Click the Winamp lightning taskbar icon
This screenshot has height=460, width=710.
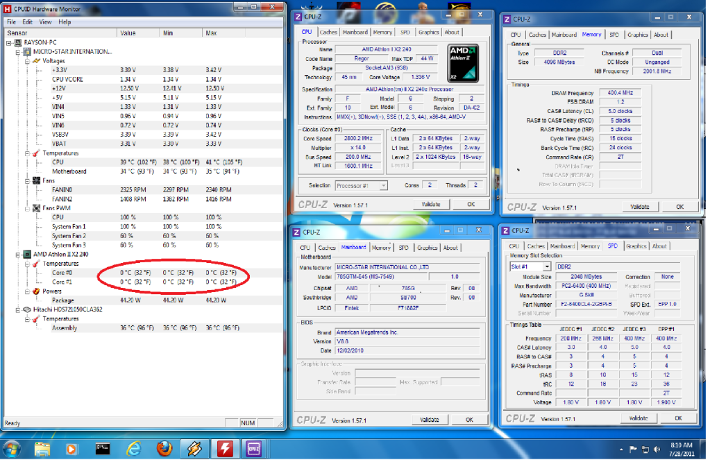click(195, 449)
